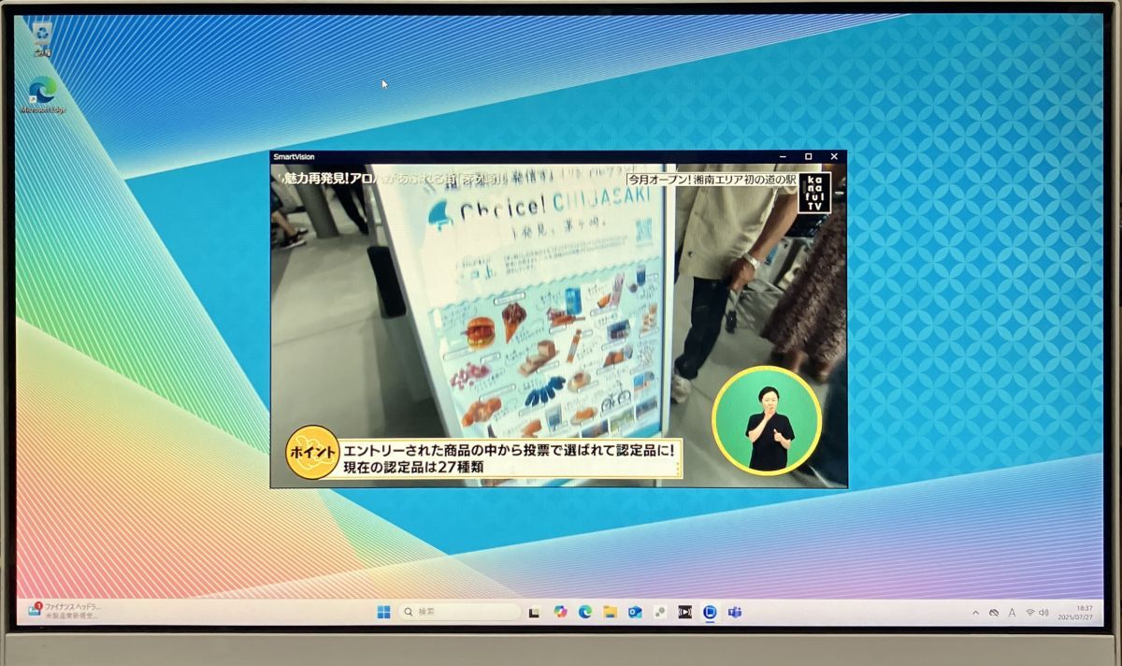1122x666 pixels.
Task: Click the caption line starting with エントリーされた商品
Action: pyautogui.click(x=509, y=450)
